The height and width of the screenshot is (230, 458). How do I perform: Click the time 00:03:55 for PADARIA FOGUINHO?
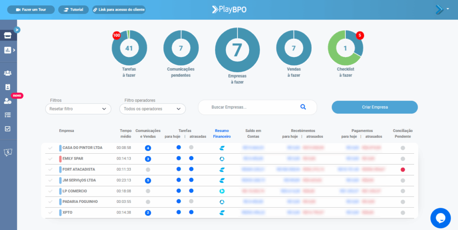124,202
